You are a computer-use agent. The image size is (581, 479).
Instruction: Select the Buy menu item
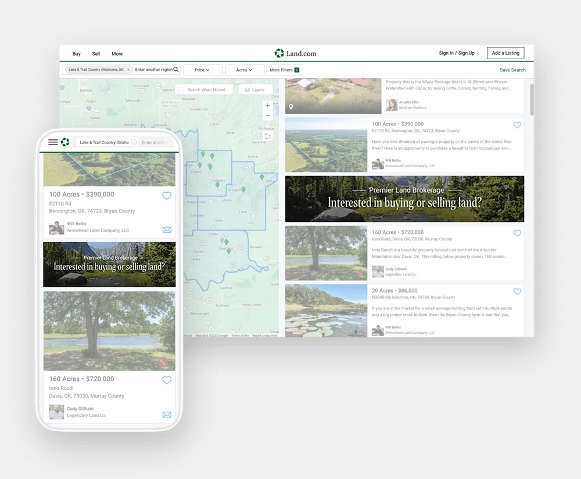tap(76, 53)
